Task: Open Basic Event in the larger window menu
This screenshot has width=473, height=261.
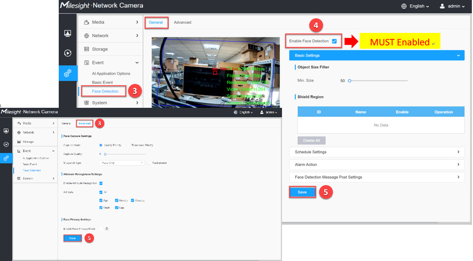Action: pos(102,82)
